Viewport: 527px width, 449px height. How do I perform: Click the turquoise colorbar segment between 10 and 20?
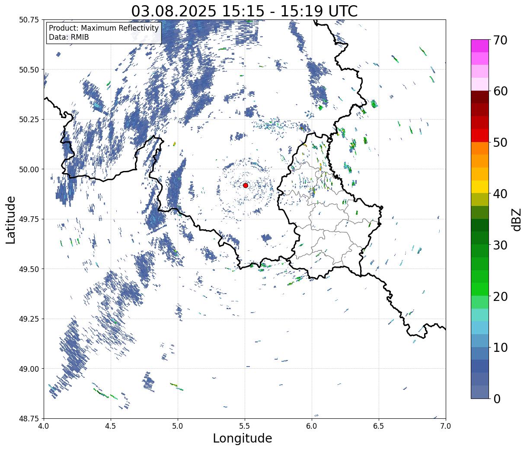480,315
